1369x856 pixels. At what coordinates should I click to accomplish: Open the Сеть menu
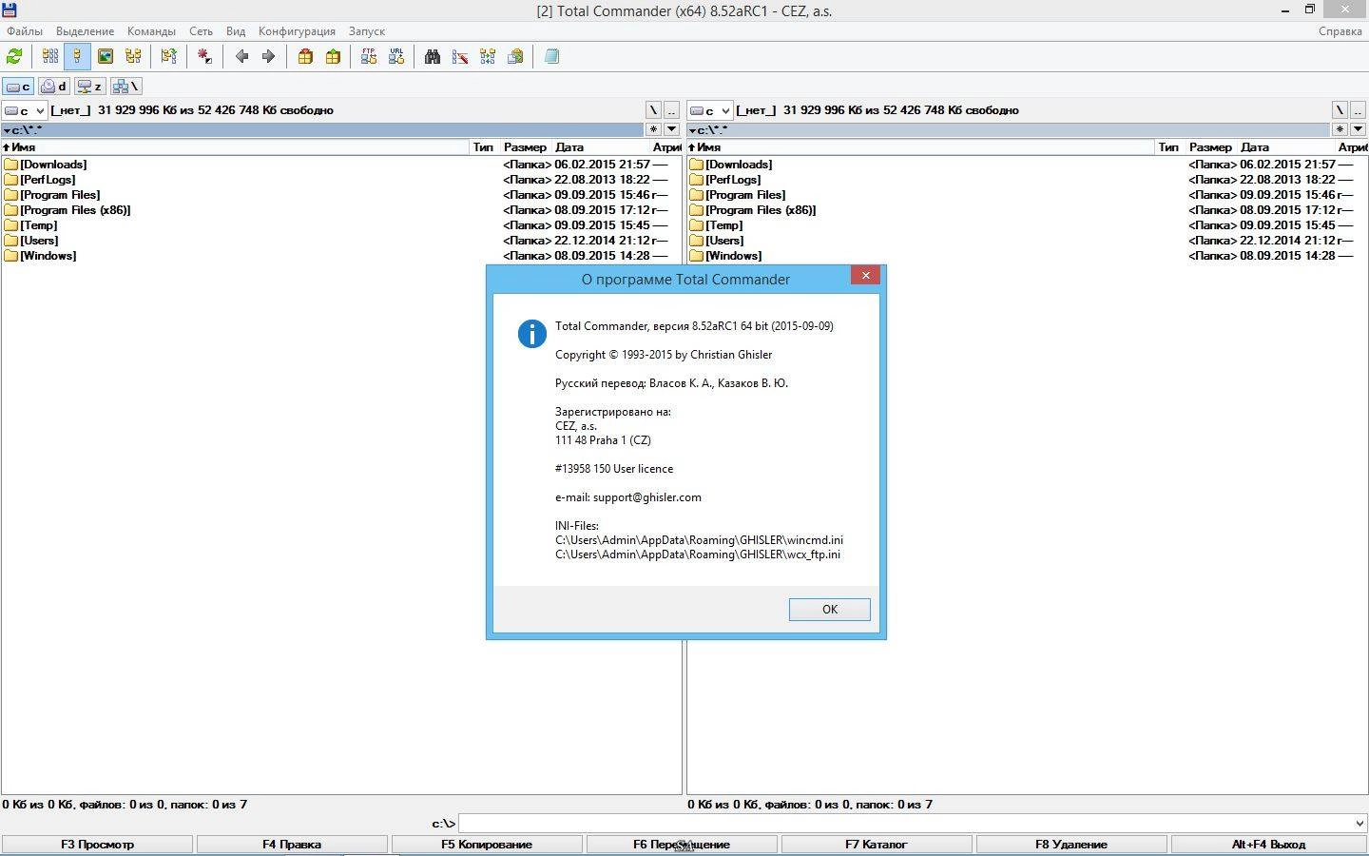[201, 31]
